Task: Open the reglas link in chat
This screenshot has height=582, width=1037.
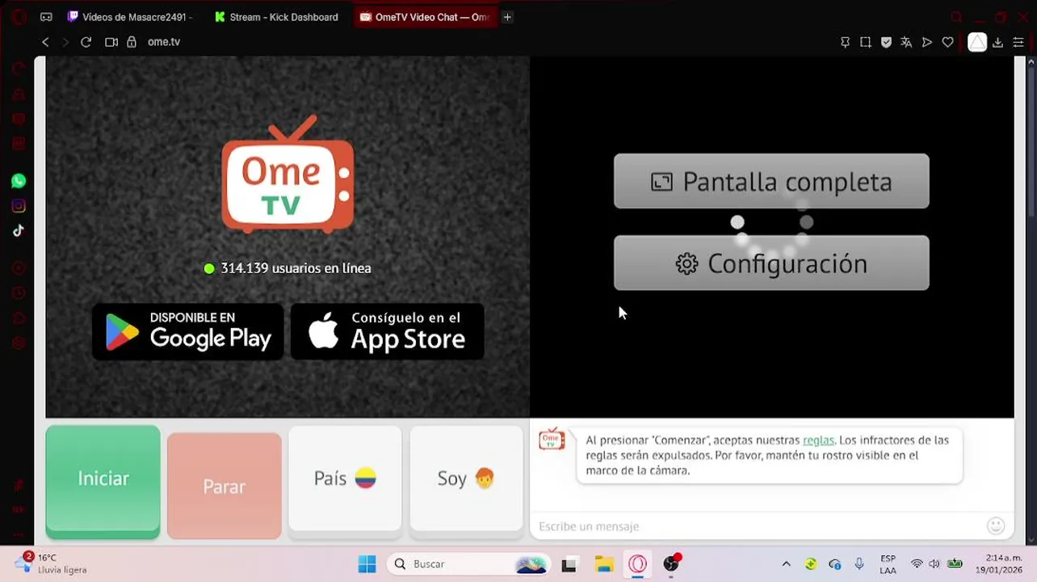Action: click(818, 441)
